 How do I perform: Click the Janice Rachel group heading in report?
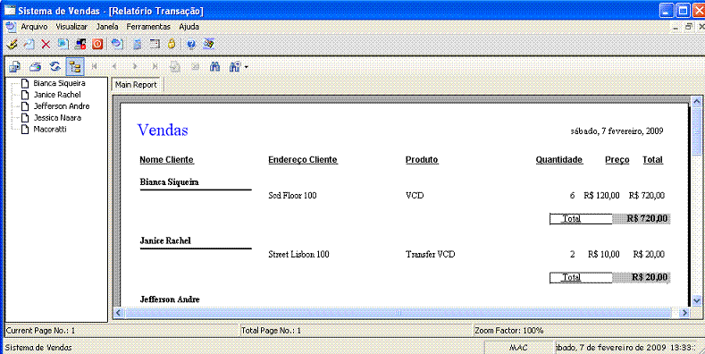165,240
